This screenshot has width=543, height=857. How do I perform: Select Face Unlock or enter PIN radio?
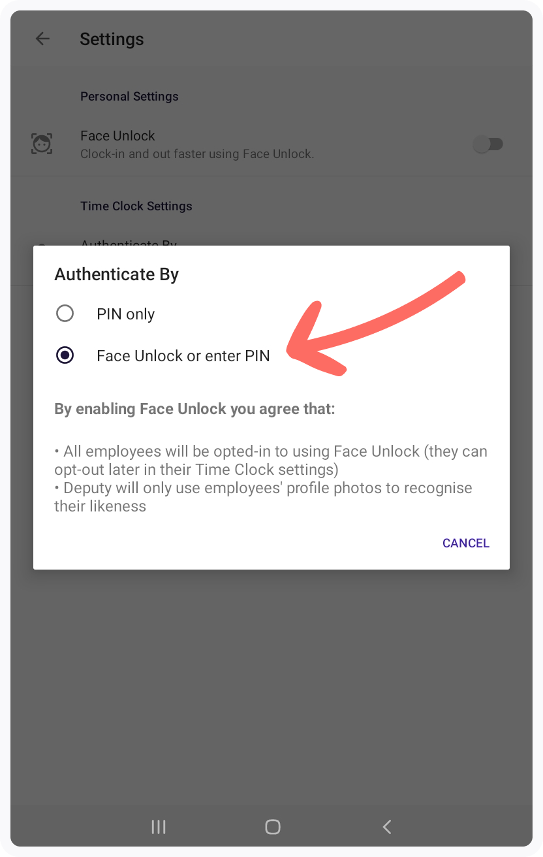(65, 355)
